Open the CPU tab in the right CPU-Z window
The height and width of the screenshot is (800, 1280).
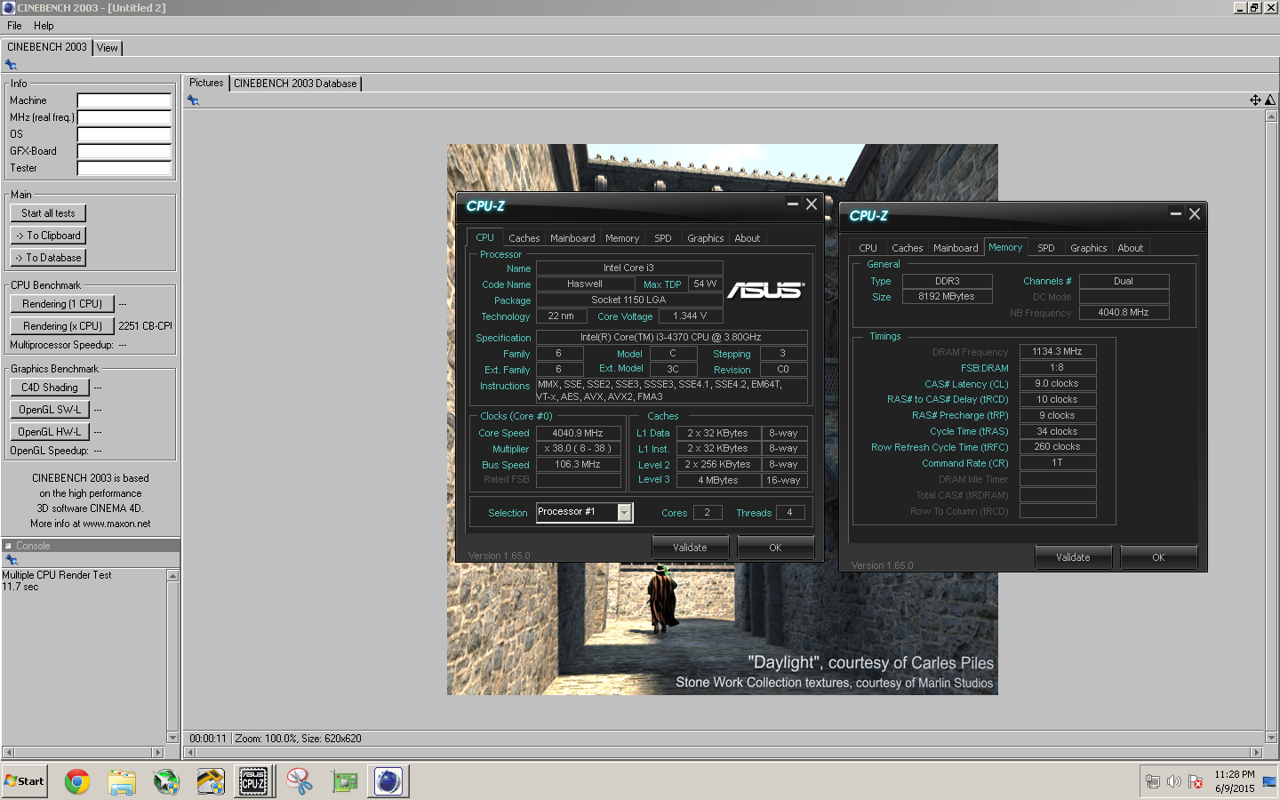[x=868, y=248]
